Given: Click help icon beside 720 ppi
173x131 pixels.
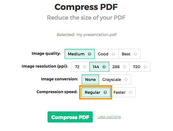Looking at the screenshot, I should tap(145, 67).
